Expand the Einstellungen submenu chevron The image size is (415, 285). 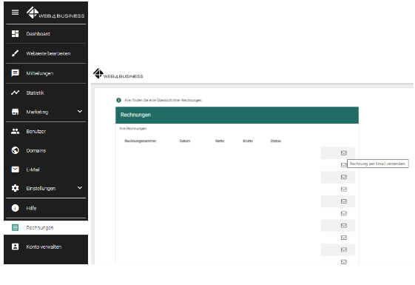point(80,188)
